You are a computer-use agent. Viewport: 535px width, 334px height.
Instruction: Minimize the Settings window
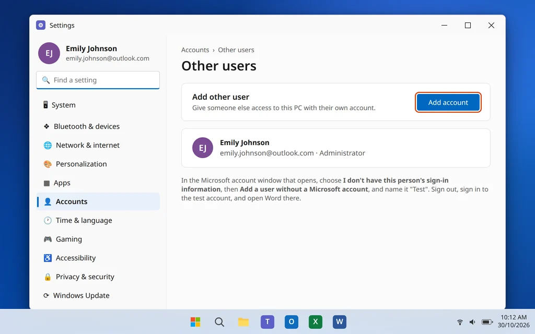[444, 25]
